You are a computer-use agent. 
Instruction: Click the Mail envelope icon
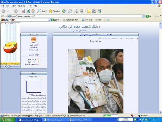tap(70, 11)
